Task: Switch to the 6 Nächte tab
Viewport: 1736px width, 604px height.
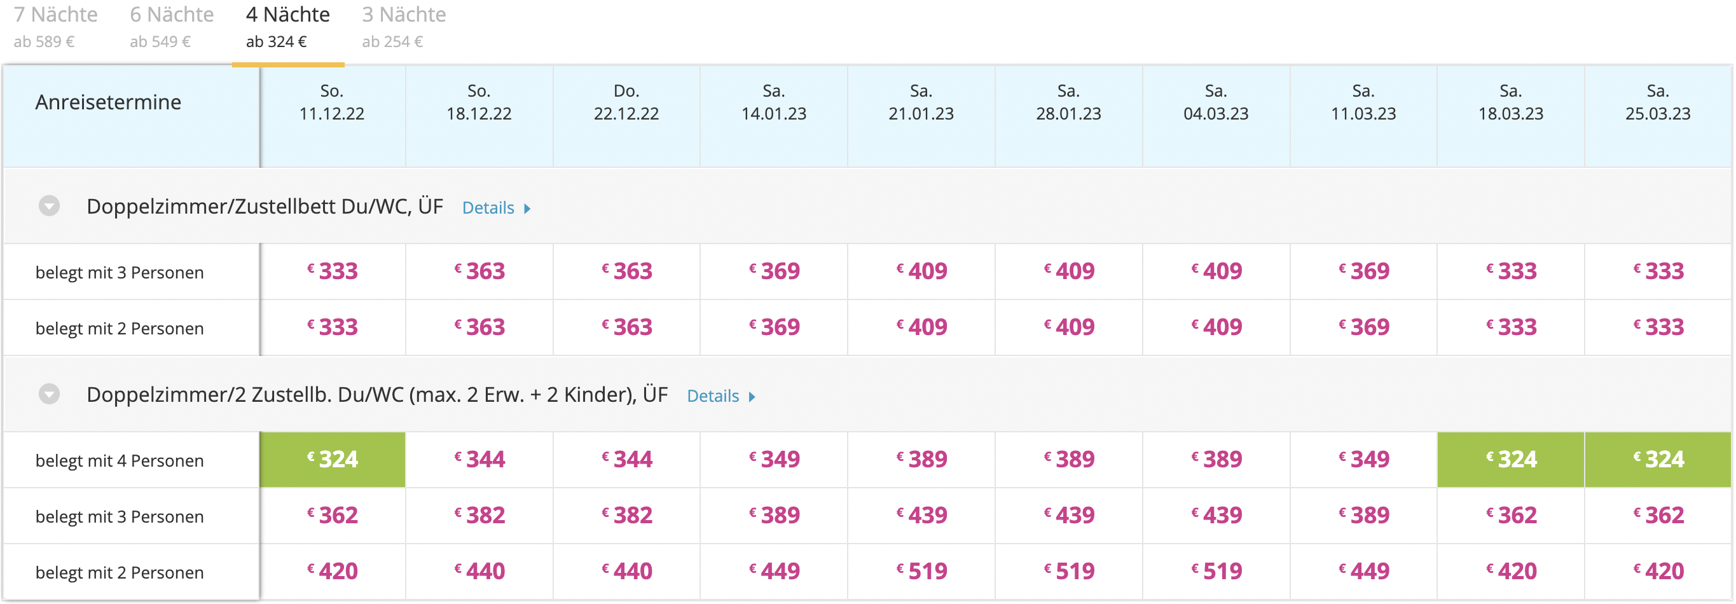Action: coord(171,27)
